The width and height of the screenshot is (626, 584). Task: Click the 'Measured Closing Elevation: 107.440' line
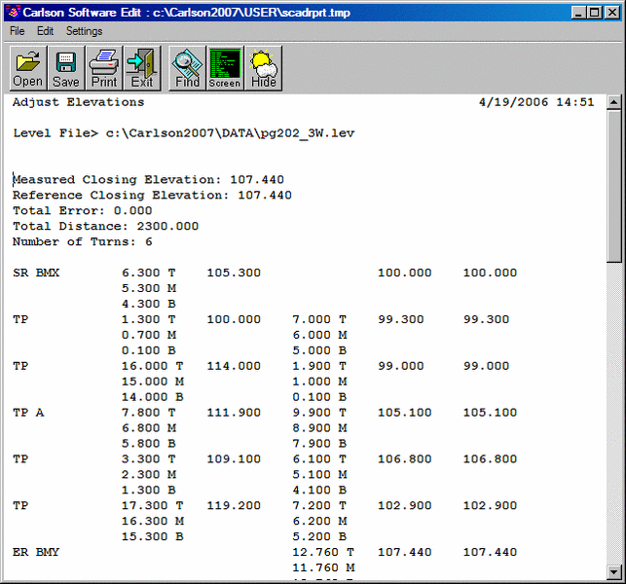[148, 180]
